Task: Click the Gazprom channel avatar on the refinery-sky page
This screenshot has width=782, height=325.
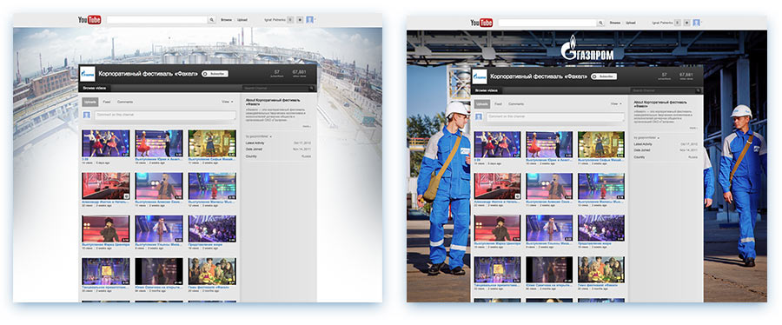Action: click(x=87, y=74)
